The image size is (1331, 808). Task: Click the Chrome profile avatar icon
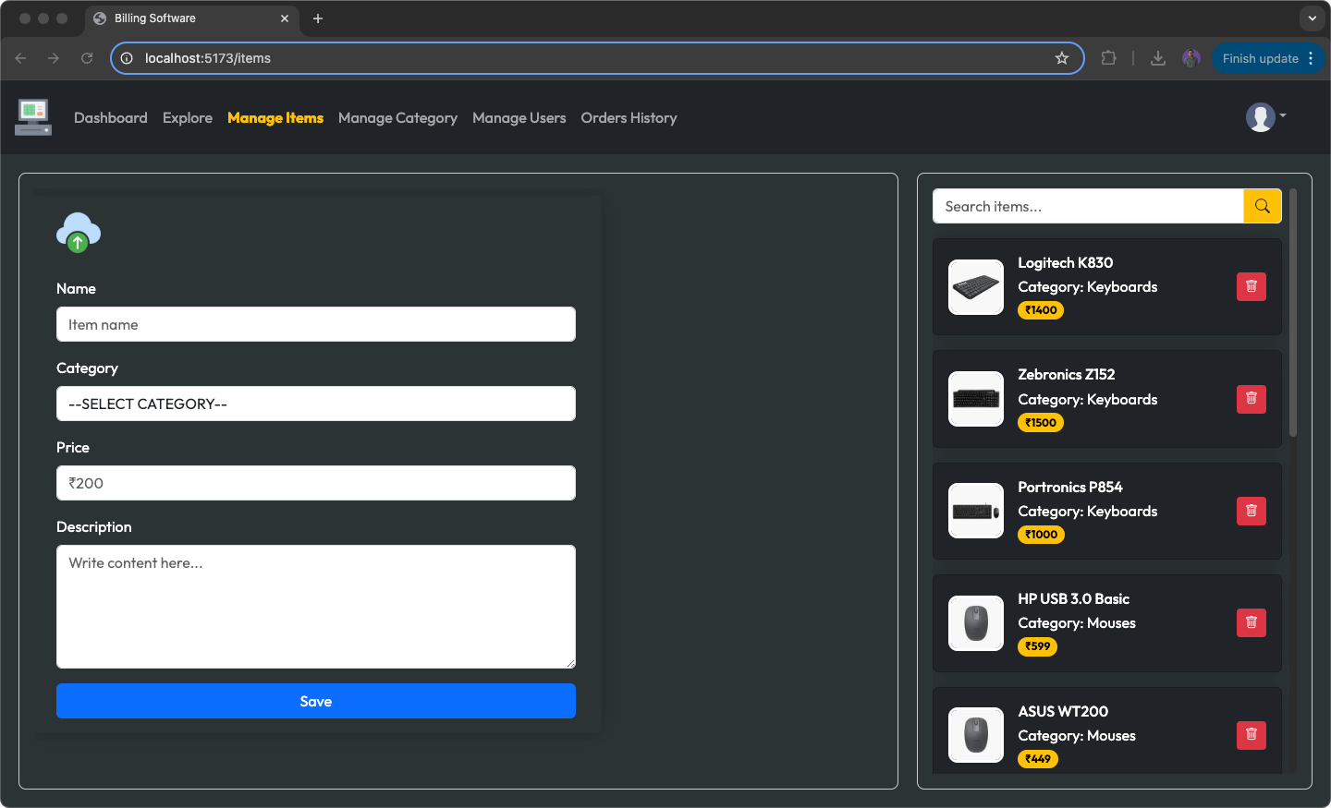click(1191, 58)
